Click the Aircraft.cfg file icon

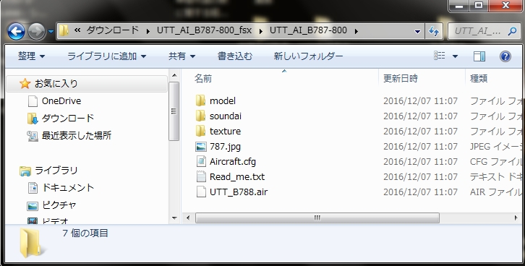point(201,162)
